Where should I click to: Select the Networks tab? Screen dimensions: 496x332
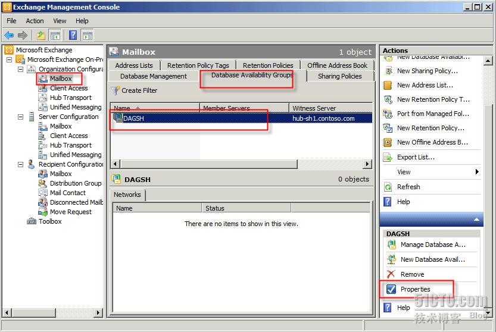pyautogui.click(x=127, y=195)
